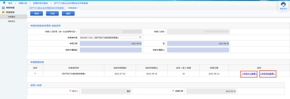Viewport: 290px width, 99px height.
Task: Click 申报日期 start field 2022-09-01
Action: [111, 44]
